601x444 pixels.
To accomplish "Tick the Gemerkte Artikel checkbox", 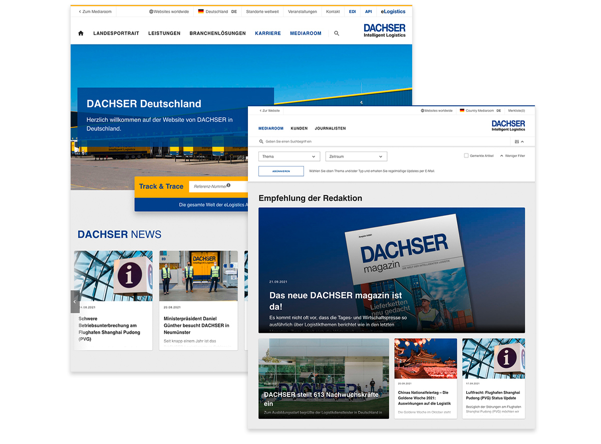I will [466, 156].
